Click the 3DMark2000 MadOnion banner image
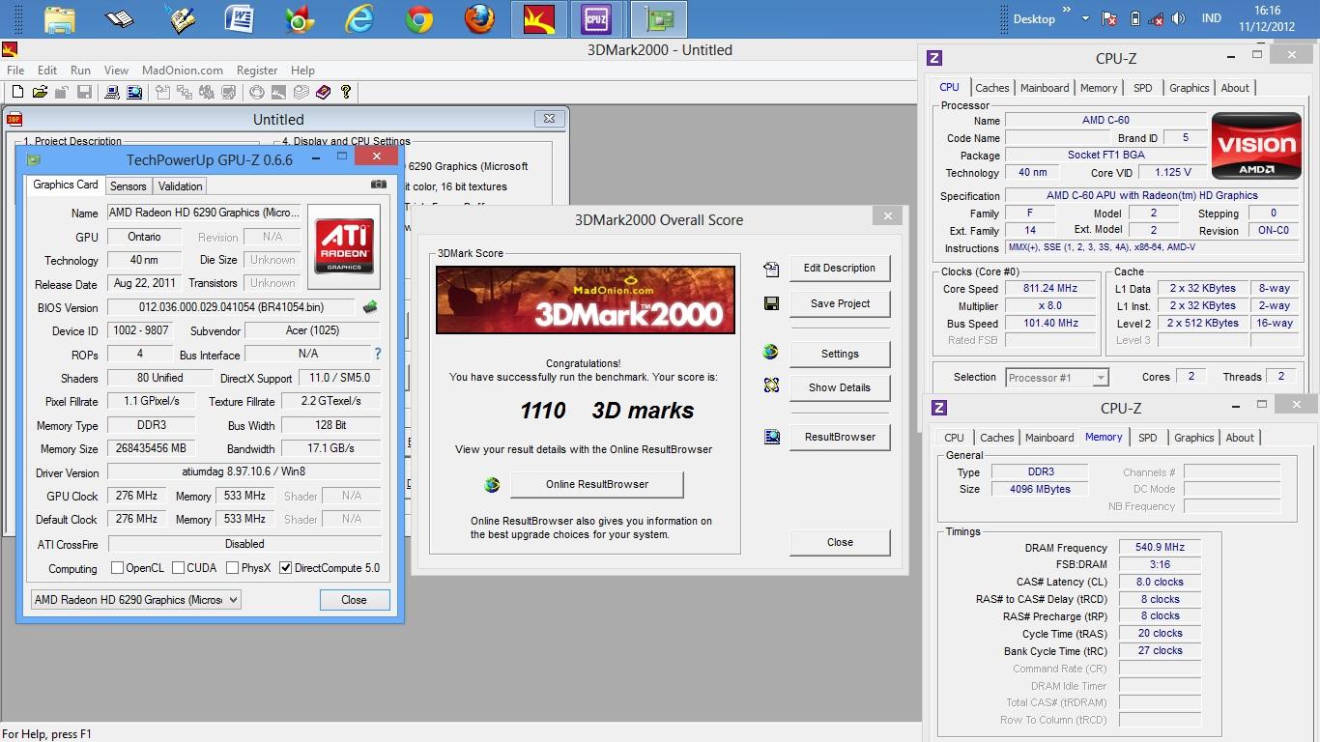 (586, 300)
